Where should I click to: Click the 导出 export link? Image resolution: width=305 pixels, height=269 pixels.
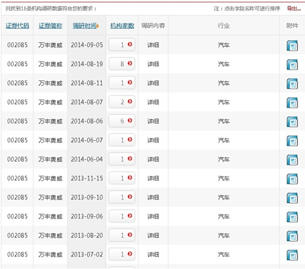tap(294, 9)
